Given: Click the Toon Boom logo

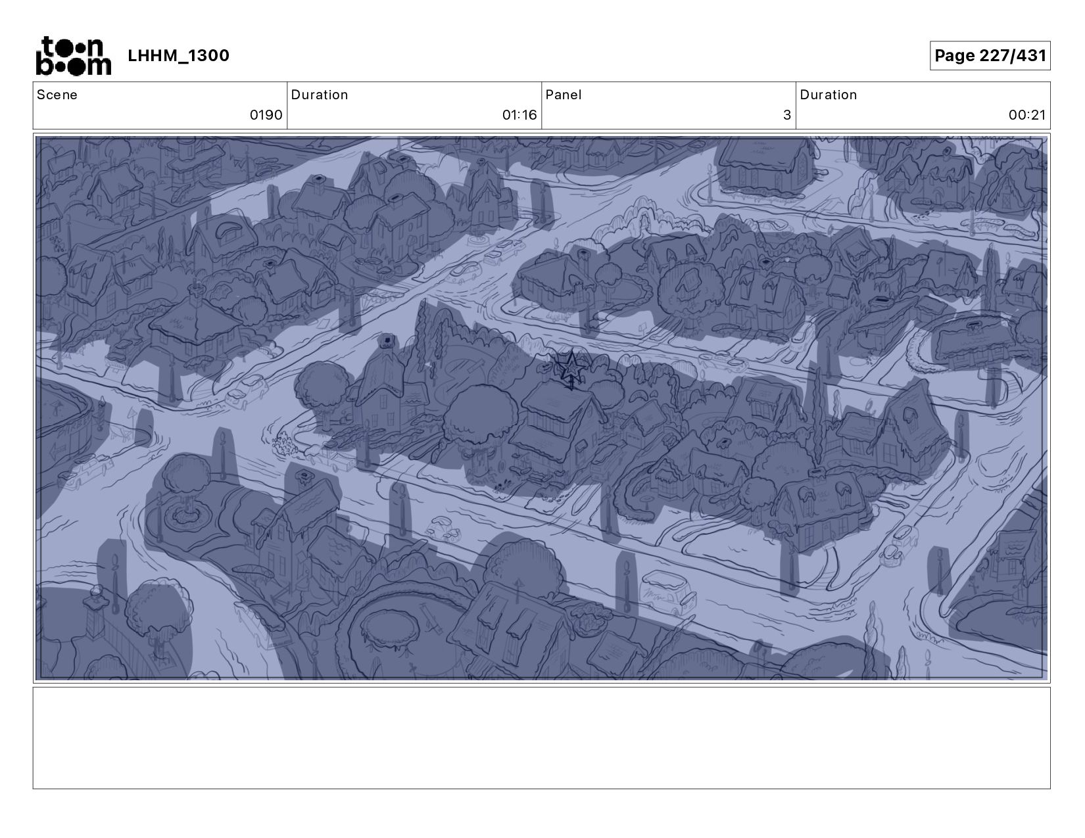Looking at the screenshot, I should point(73,56).
